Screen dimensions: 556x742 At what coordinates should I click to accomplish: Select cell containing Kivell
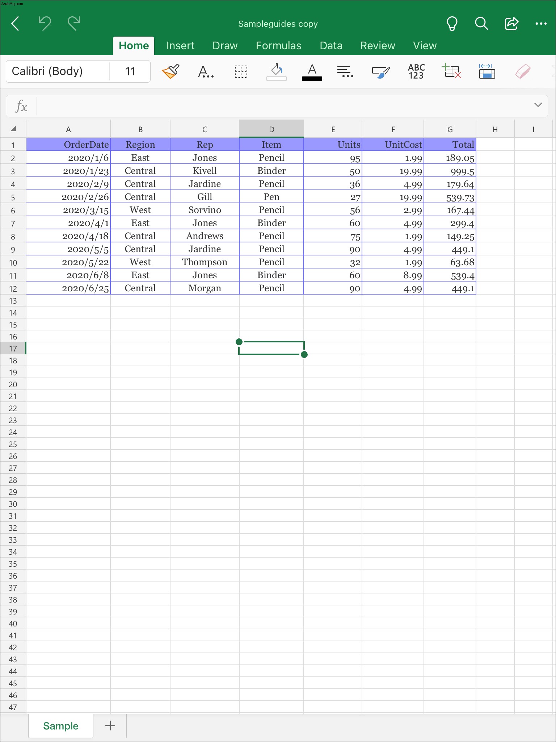[205, 171]
